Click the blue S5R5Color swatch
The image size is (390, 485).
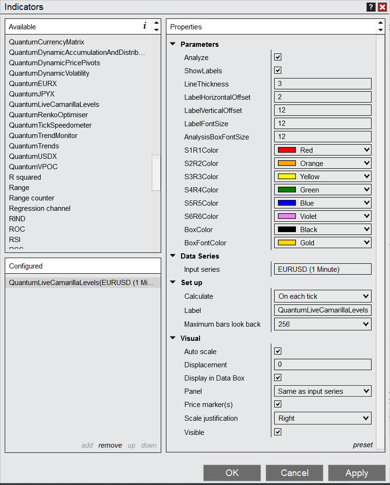286,203
